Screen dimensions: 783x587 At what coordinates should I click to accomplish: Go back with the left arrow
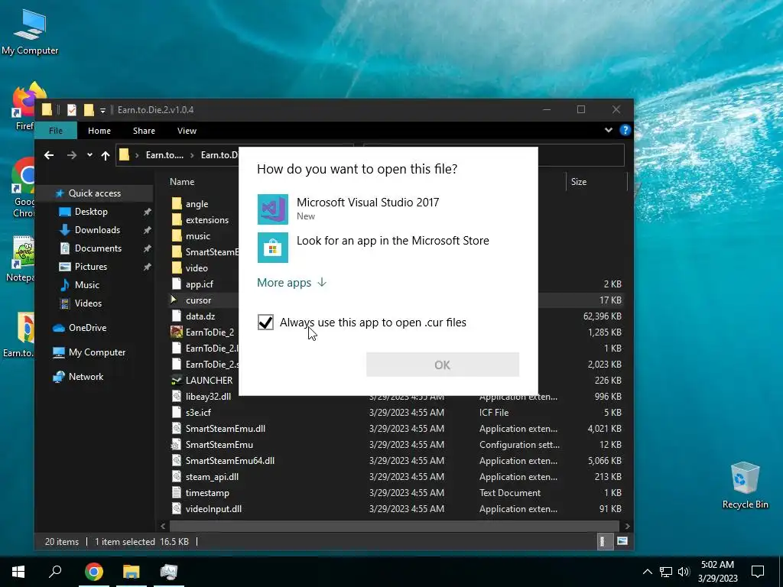49,155
